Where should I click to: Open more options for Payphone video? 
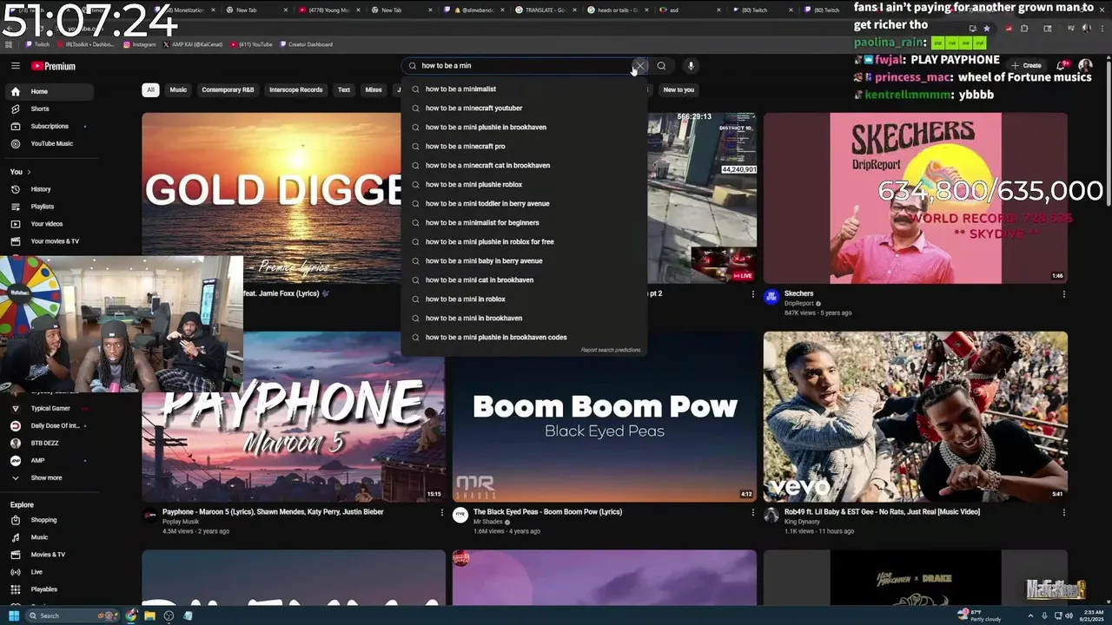tap(441, 512)
